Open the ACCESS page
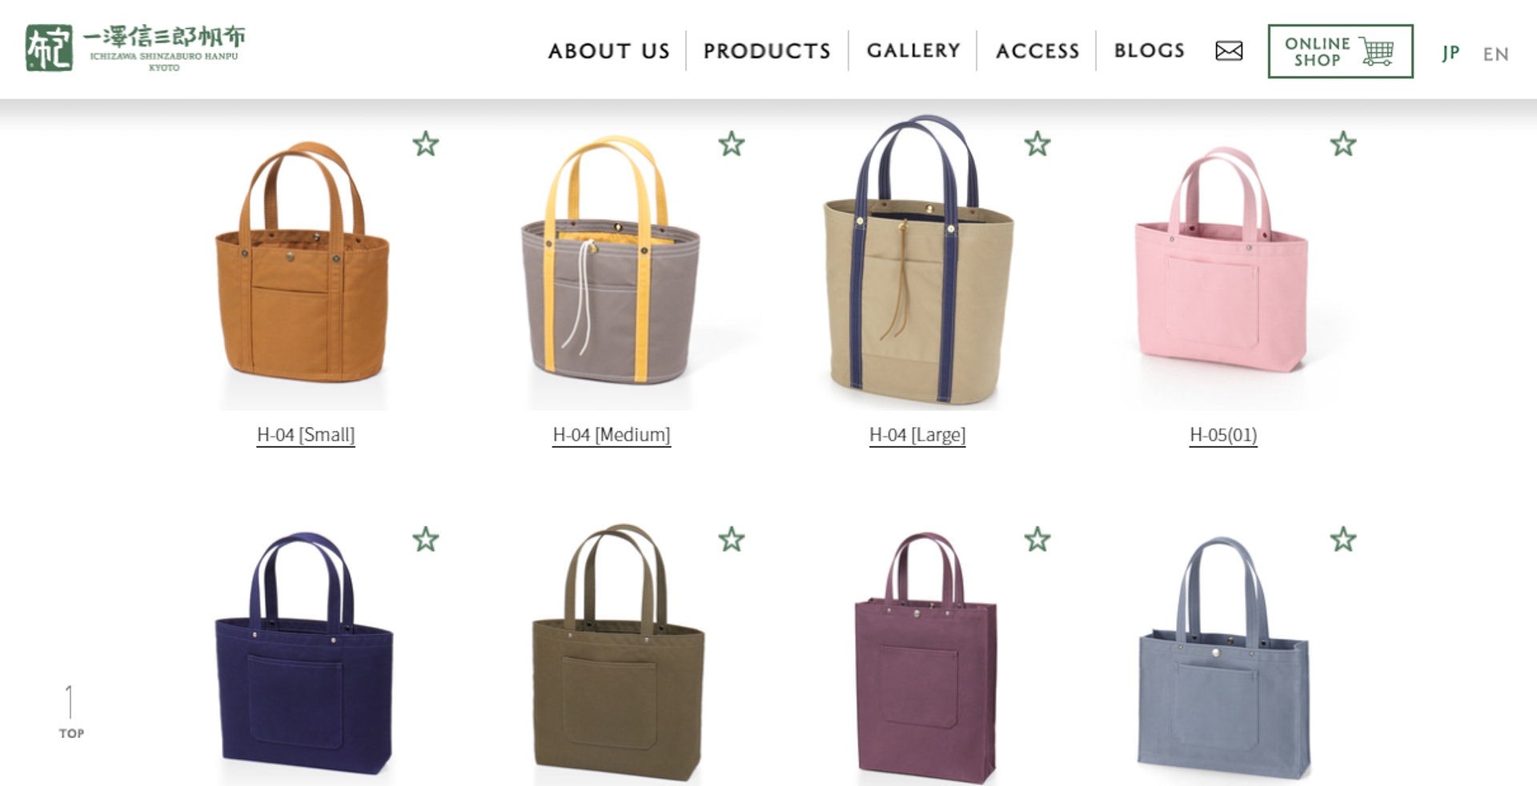The image size is (1537, 786). pyautogui.click(x=1037, y=51)
